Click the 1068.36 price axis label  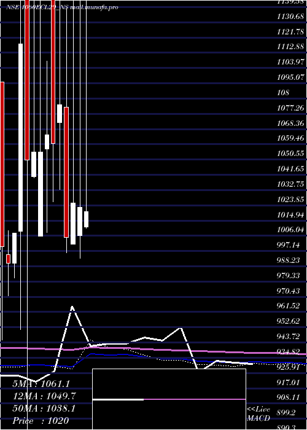(290, 123)
